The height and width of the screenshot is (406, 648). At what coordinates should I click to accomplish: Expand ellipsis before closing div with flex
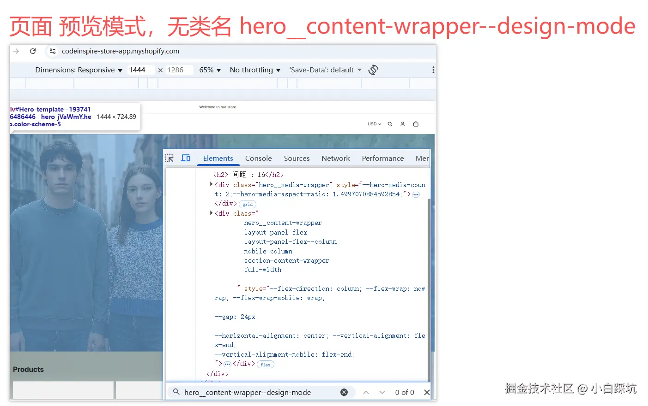click(x=227, y=364)
